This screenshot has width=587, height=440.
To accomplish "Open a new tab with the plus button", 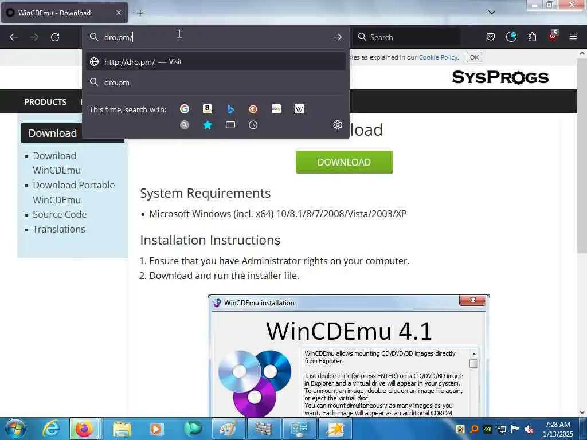I will click(x=140, y=13).
